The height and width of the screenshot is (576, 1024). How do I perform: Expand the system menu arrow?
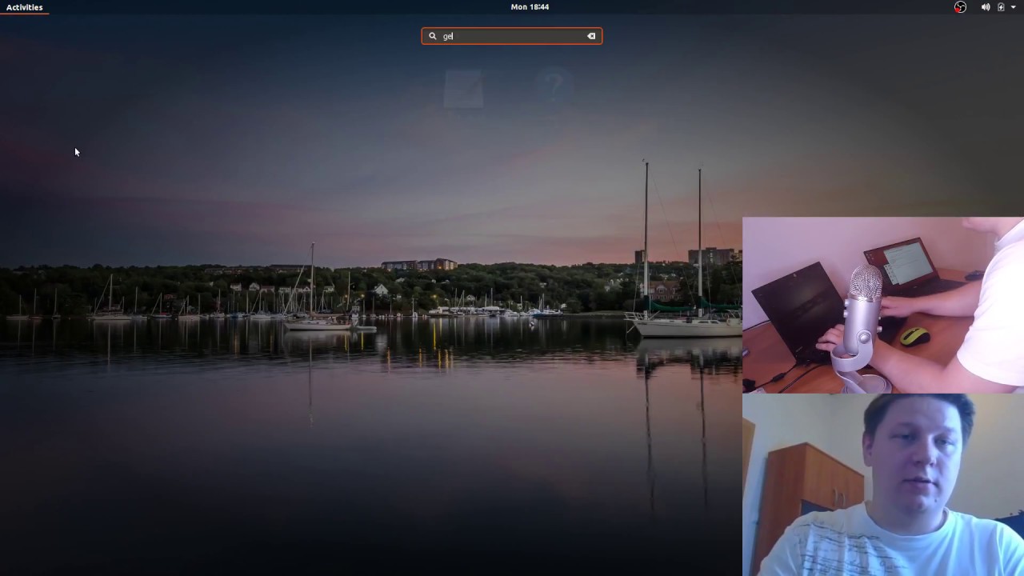click(1014, 7)
